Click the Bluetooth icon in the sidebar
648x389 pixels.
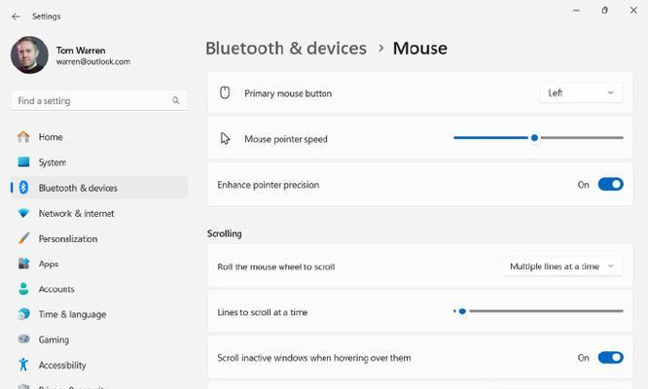coord(23,188)
